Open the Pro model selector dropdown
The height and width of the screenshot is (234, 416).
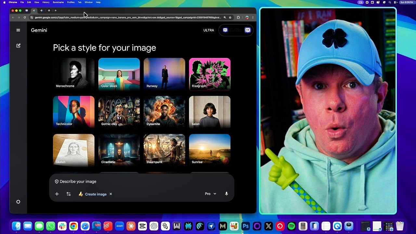tap(211, 194)
